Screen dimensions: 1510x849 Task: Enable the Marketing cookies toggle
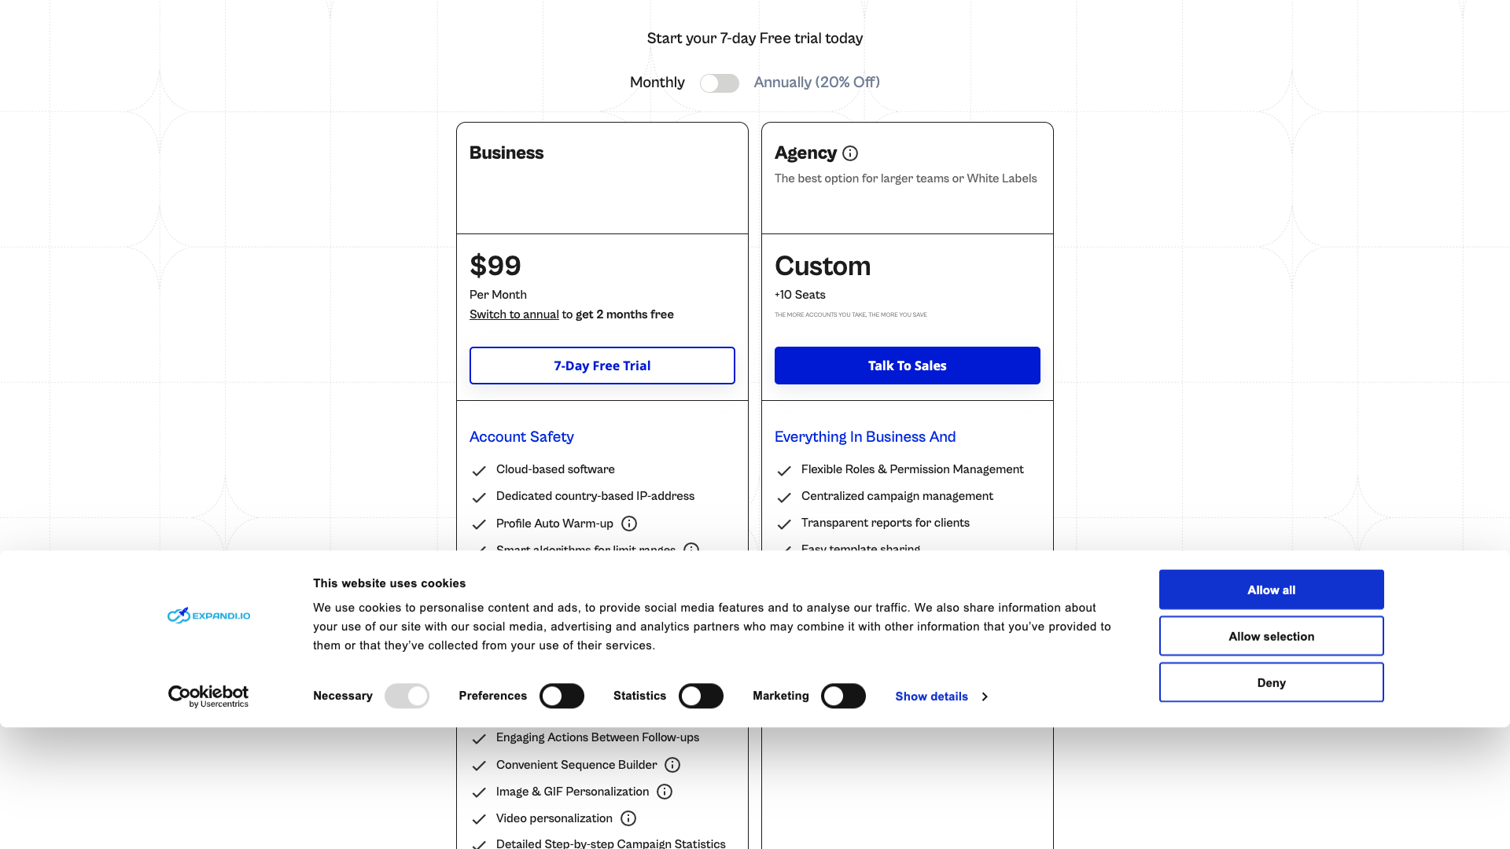(x=843, y=696)
